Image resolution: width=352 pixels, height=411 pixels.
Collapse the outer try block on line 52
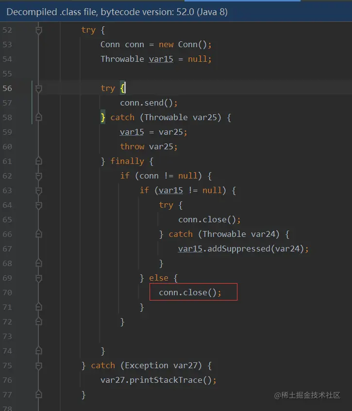pyautogui.click(x=38, y=31)
